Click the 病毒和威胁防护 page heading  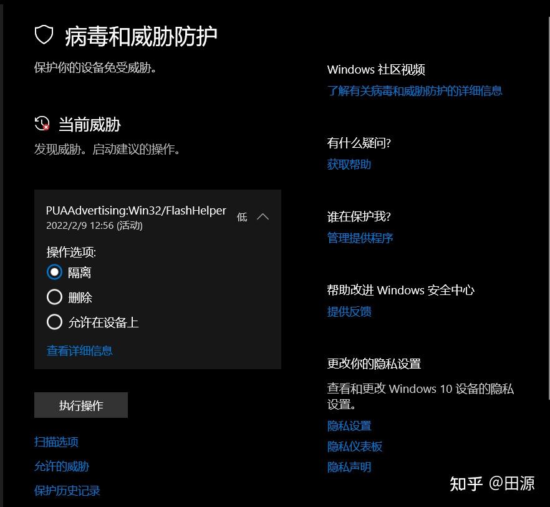[141, 36]
